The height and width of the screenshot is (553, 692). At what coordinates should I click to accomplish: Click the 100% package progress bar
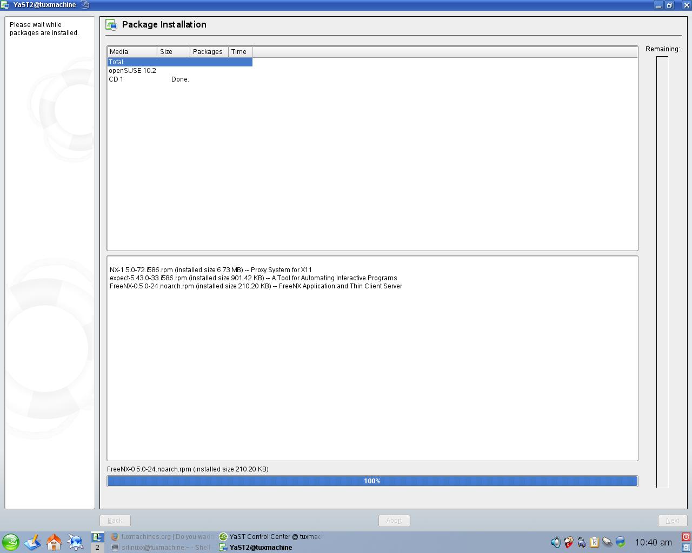372,481
